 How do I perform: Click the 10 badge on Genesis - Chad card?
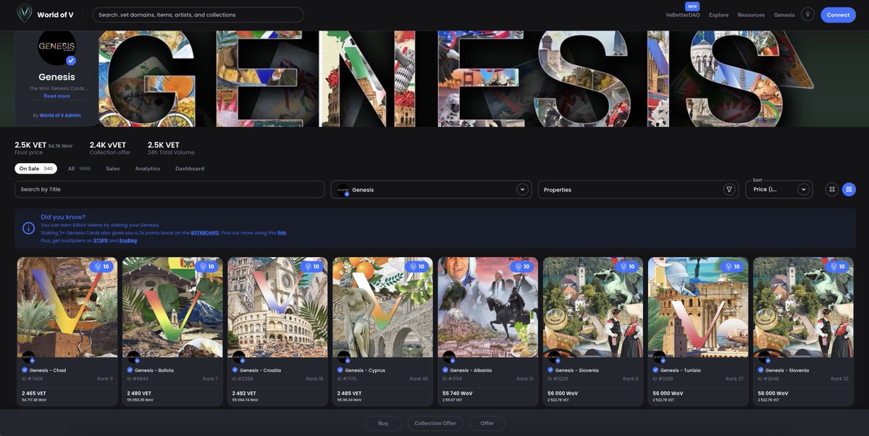[101, 267]
